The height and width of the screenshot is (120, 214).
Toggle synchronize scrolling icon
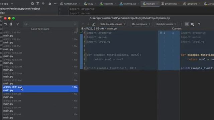tap(187, 24)
